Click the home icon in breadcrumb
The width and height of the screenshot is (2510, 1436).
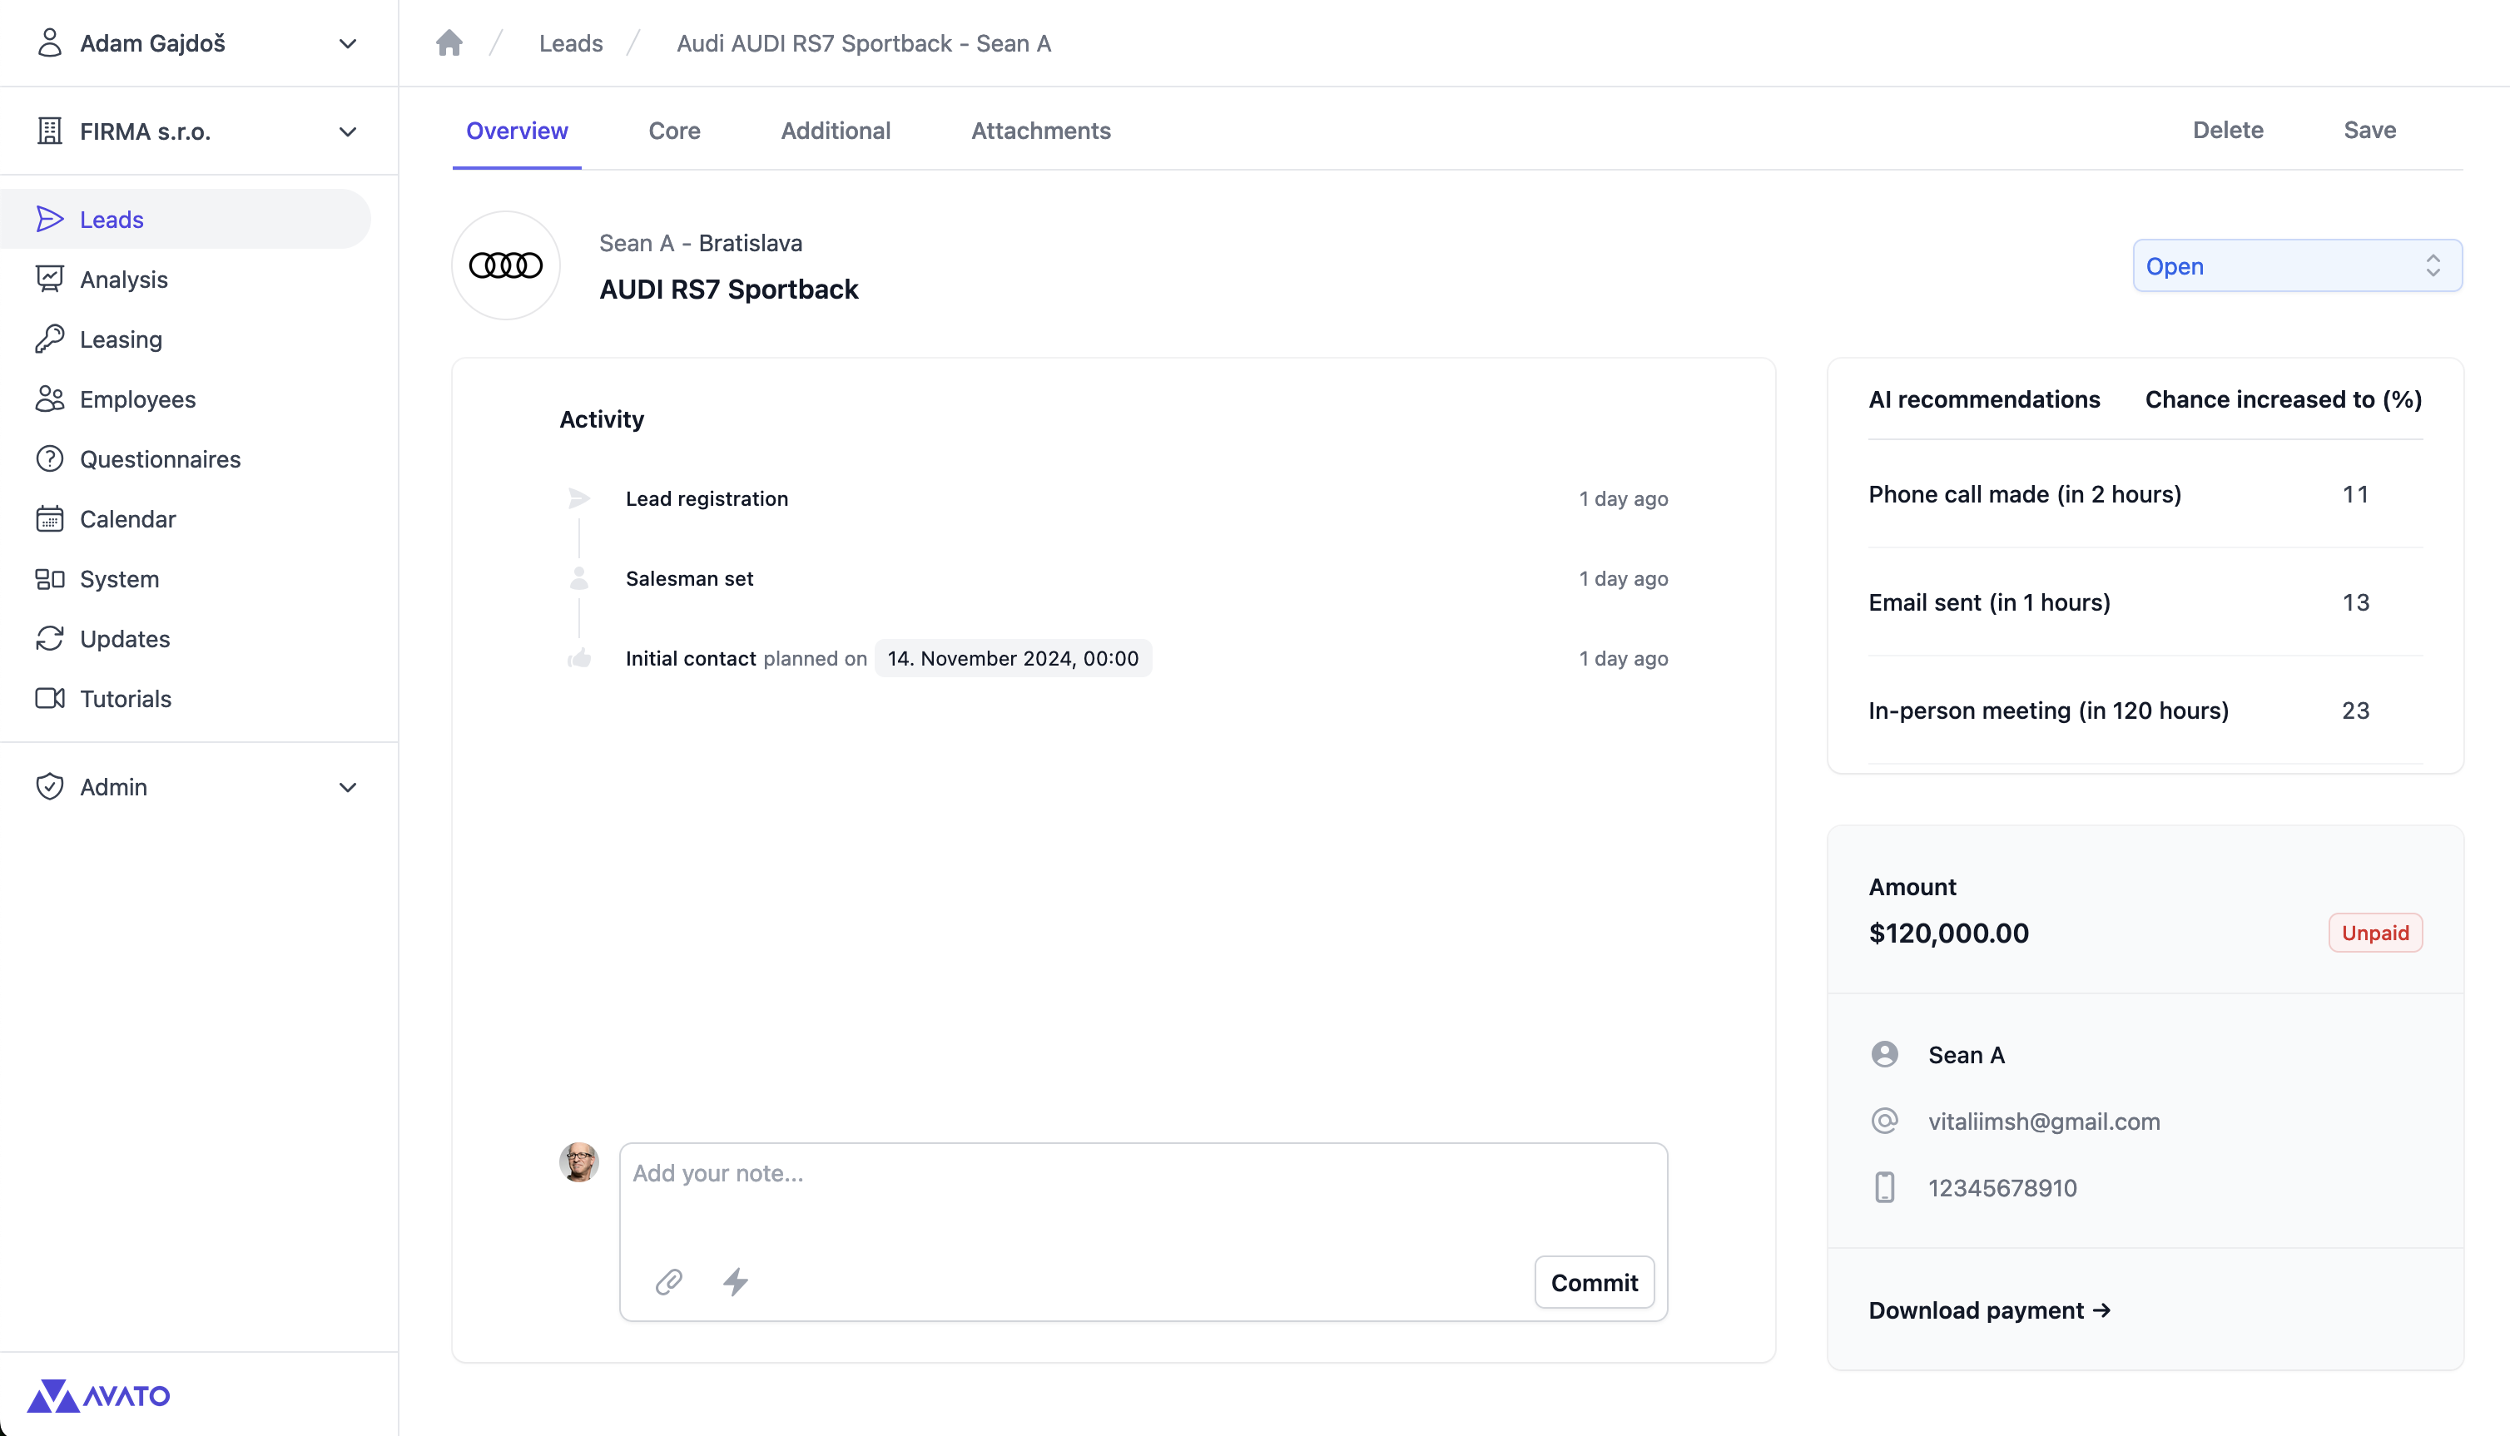point(449,43)
